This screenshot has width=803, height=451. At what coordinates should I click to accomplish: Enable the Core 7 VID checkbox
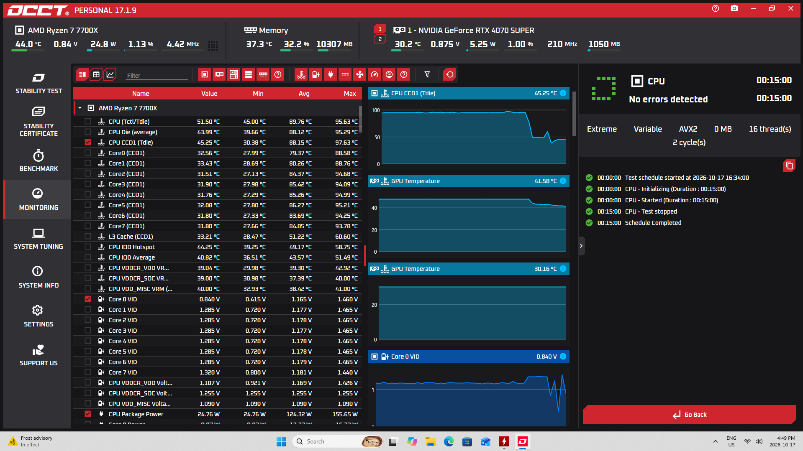coord(88,372)
